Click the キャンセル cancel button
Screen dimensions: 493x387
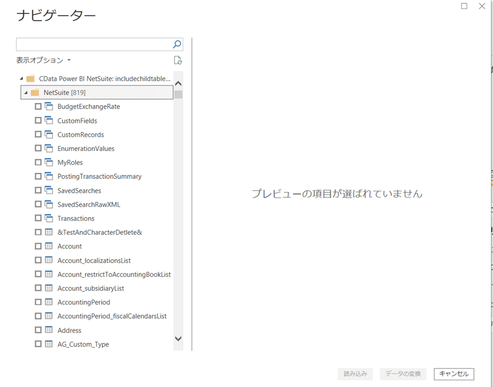tap(454, 374)
